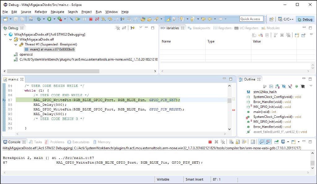Click the Console Terminate red square

(210, 142)
